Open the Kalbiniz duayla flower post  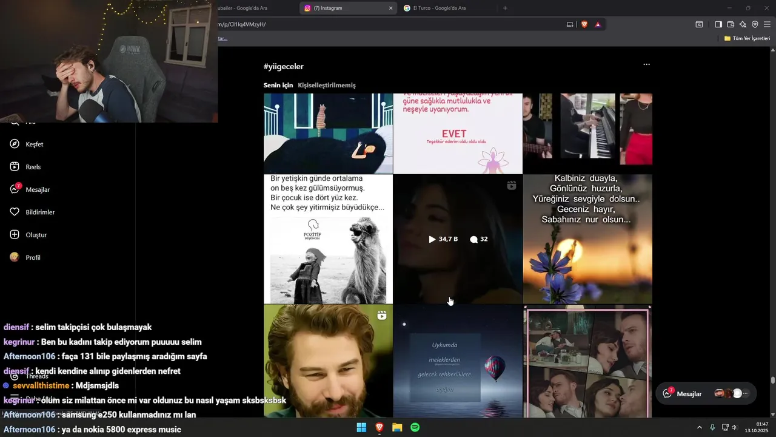587,239
